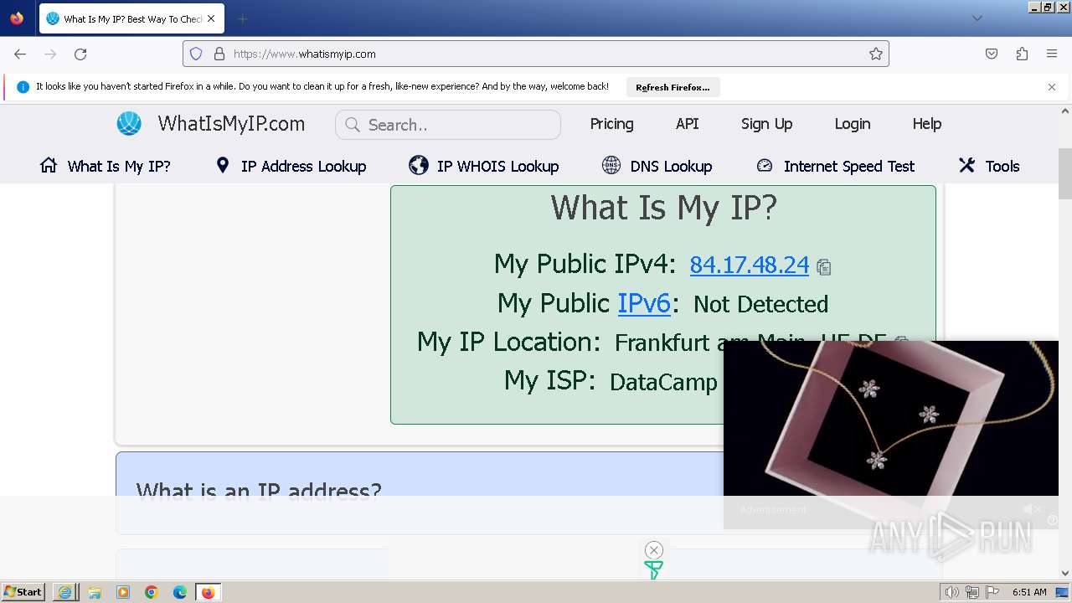Reload the current page
Viewport: 1072px width, 603px height.
tap(80, 54)
